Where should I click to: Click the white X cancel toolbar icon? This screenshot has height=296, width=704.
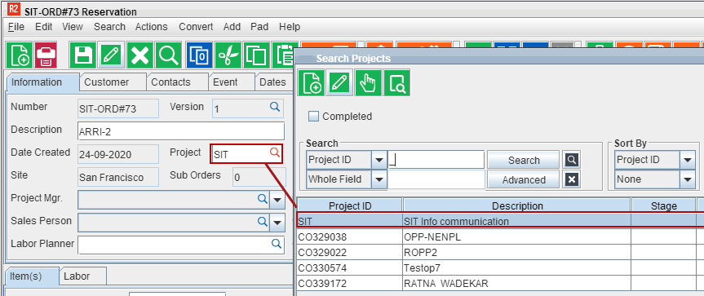point(139,55)
